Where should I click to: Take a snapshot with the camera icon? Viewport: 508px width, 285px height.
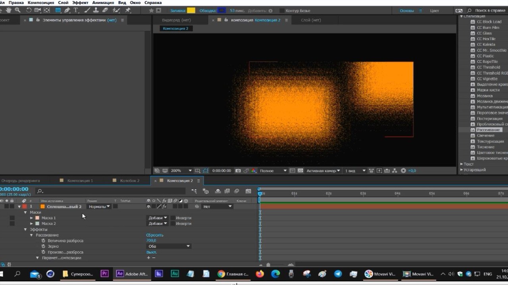(x=238, y=171)
